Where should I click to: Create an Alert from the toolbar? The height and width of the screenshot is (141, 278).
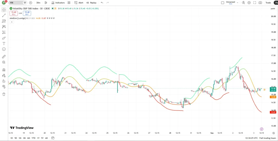point(79,3)
